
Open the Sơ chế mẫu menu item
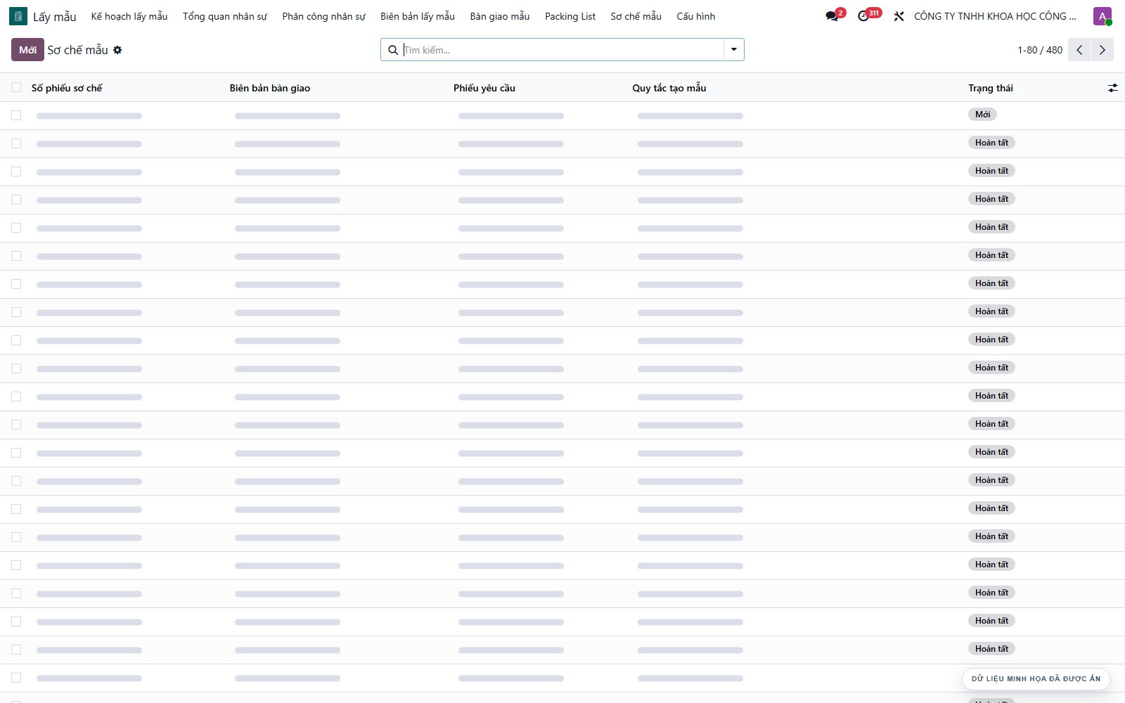(x=636, y=16)
